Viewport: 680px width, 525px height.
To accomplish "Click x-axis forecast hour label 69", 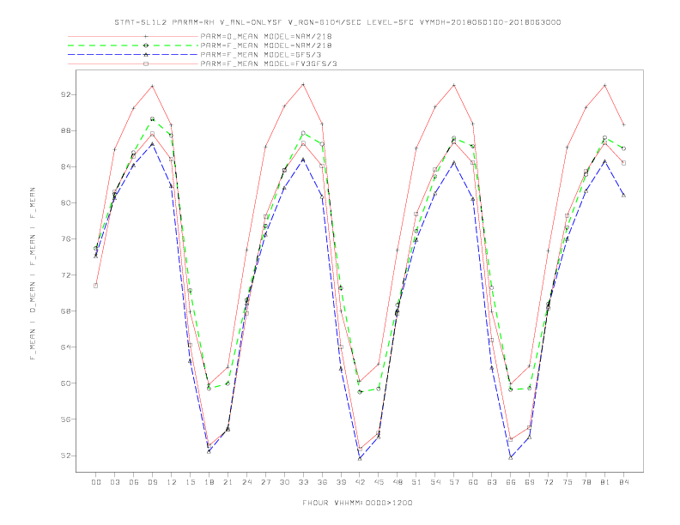I will click(x=530, y=482).
